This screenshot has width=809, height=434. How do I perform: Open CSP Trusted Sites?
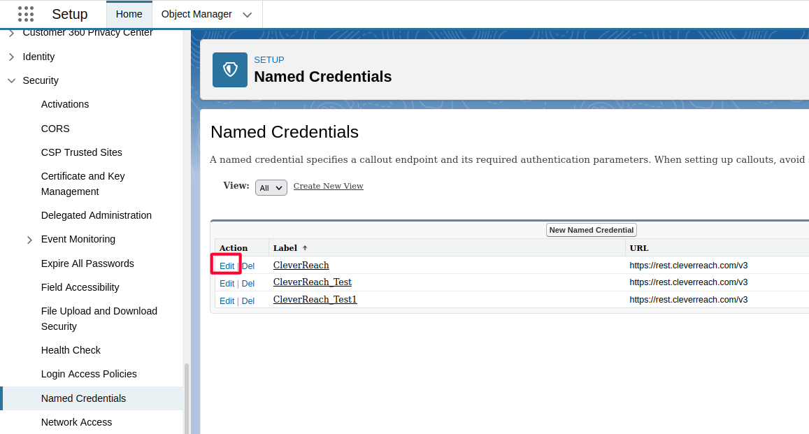tap(82, 152)
